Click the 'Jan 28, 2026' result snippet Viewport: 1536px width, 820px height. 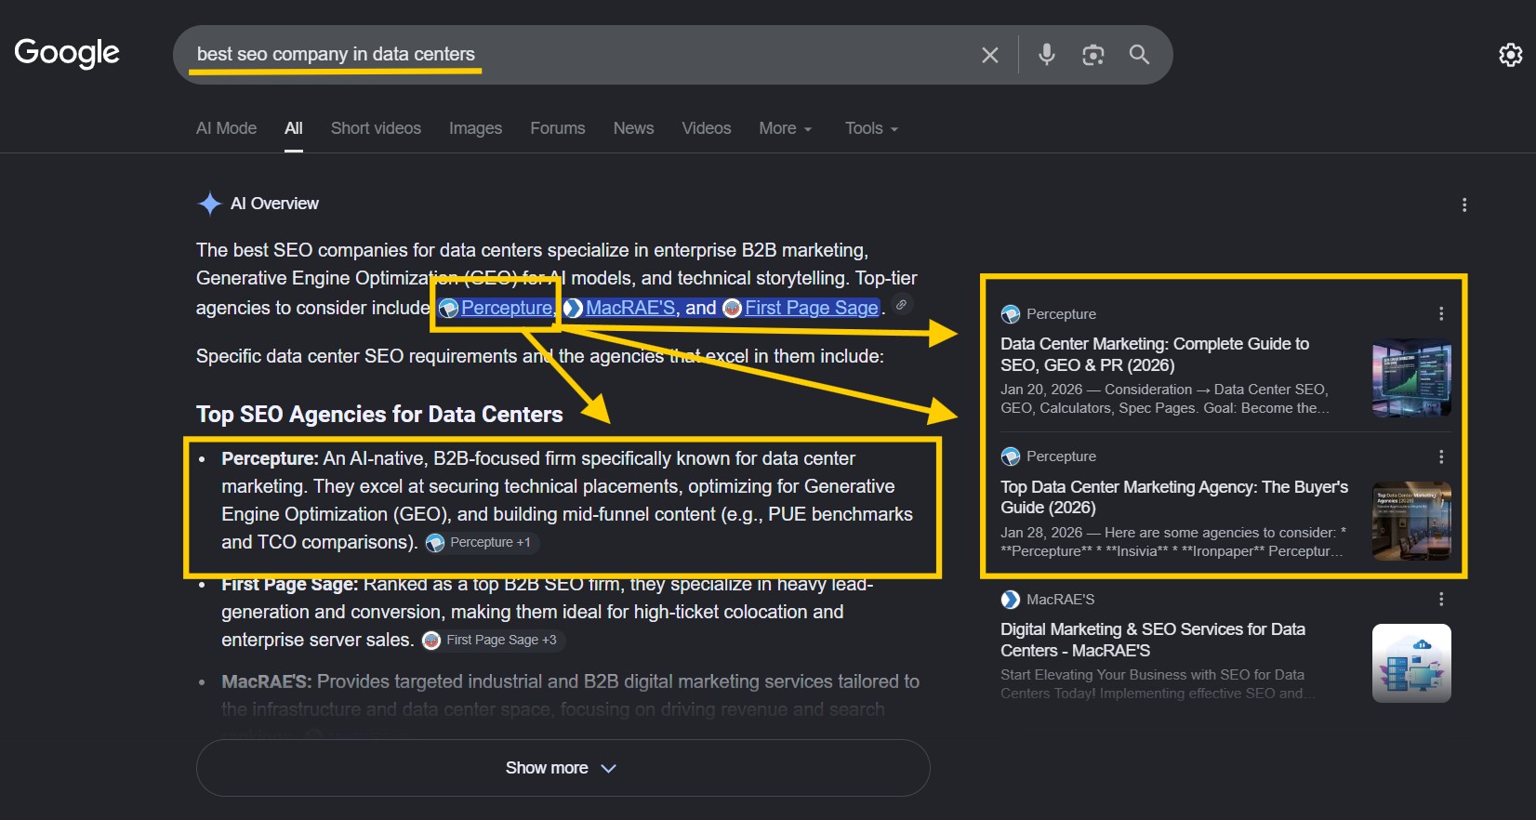coord(1173,542)
